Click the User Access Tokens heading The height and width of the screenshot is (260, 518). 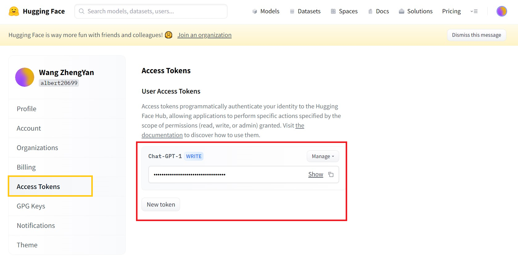171,91
